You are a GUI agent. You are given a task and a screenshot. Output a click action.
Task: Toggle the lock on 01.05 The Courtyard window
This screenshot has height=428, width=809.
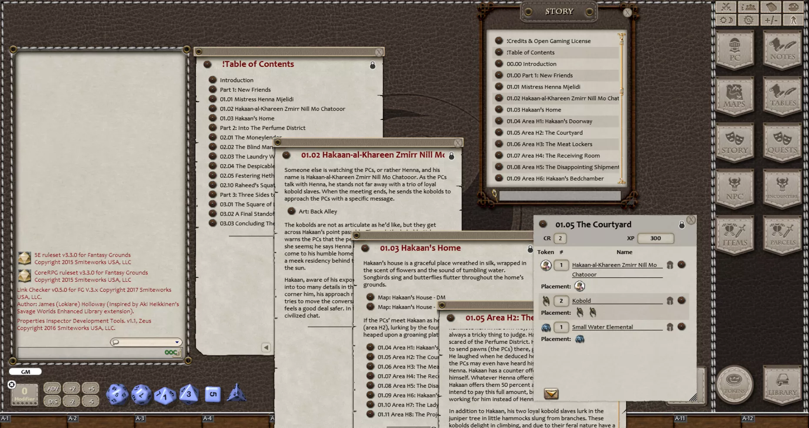[x=682, y=224]
